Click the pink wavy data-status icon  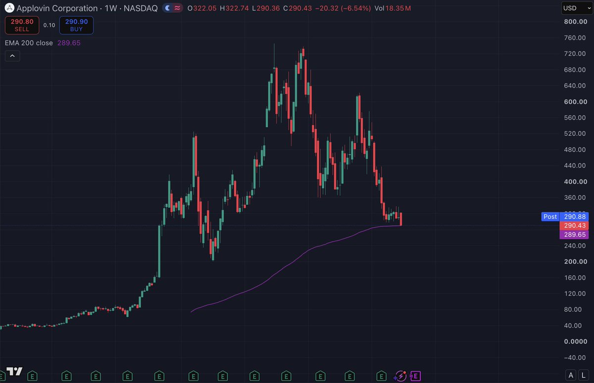tap(177, 8)
